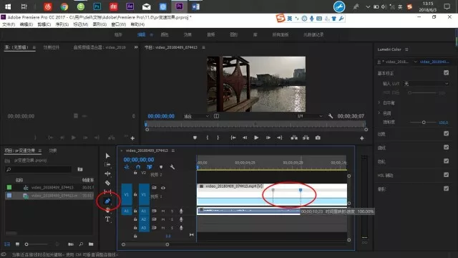This screenshot has width=458, height=258.
Task: Toggle lock on A2 track
Action: pos(135,219)
